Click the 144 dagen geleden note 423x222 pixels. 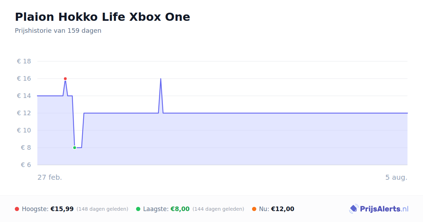coord(218,209)
